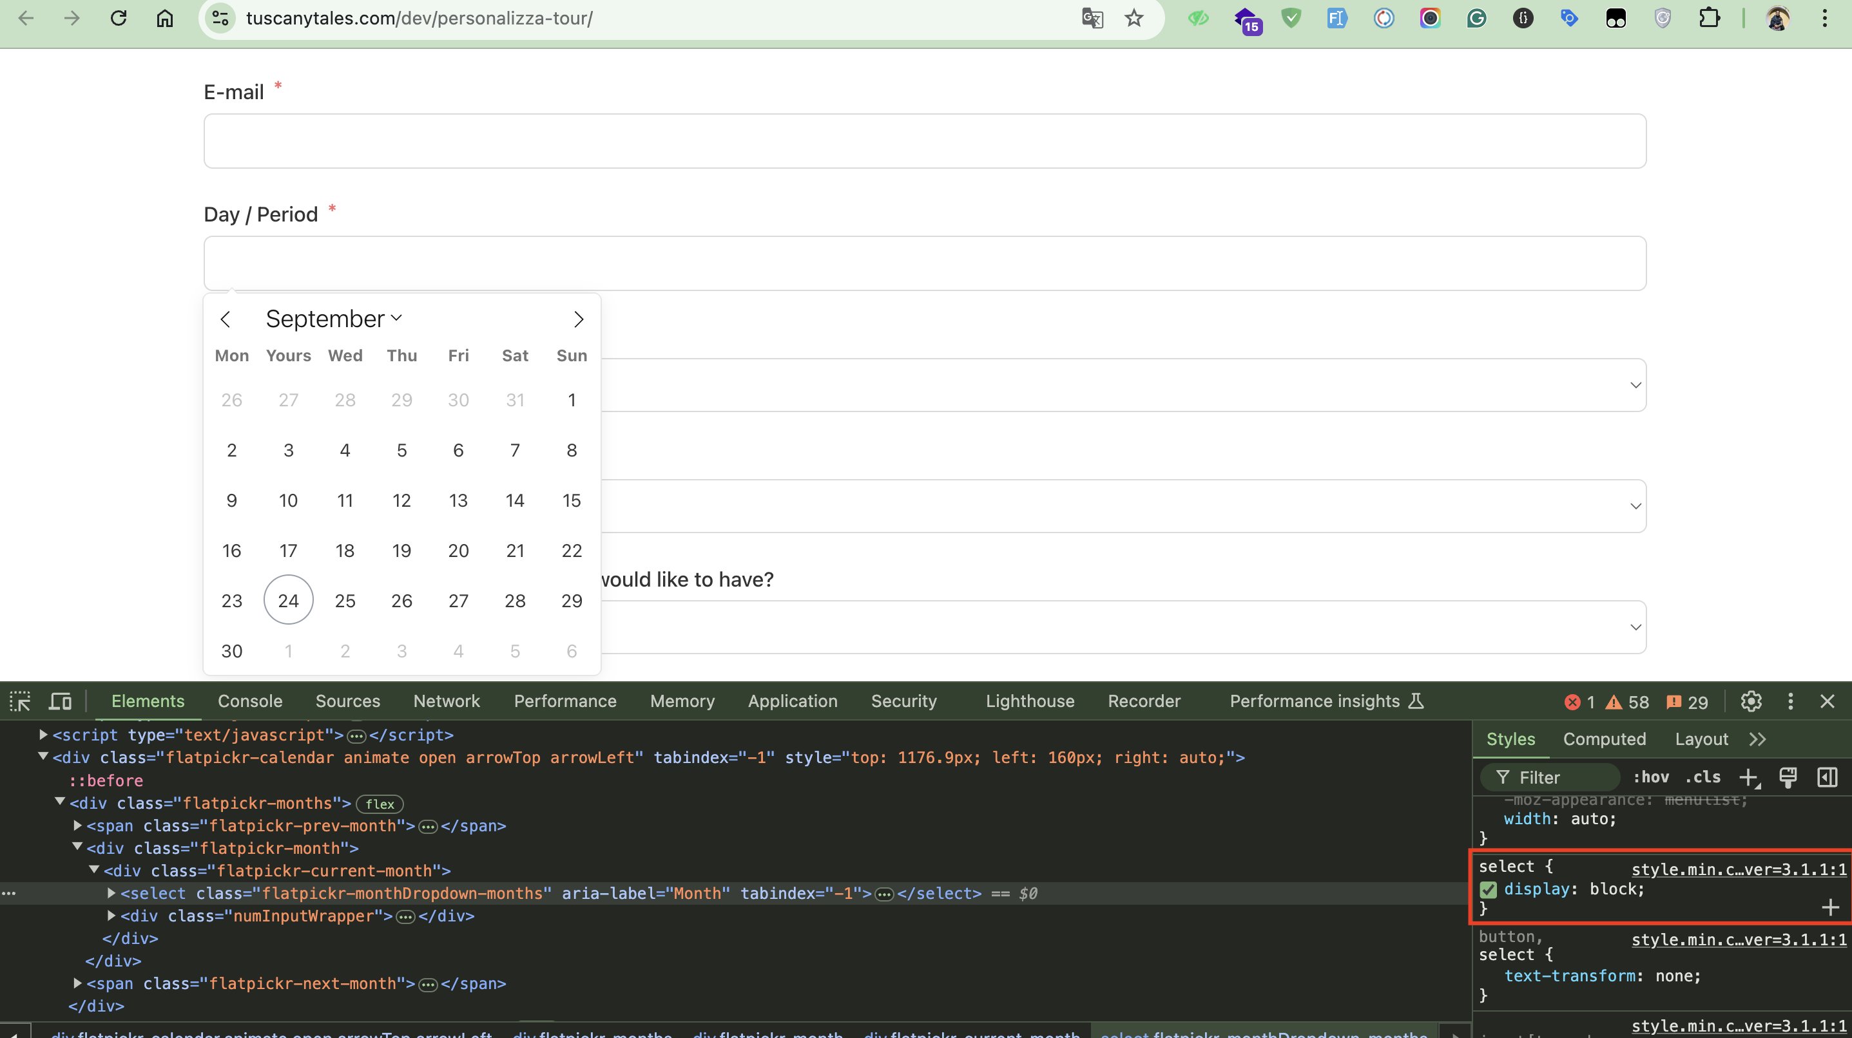Screen dimensions: 1852x1038
Task: Show more Styles pane tabs chevron
Action: pos(1757,739)
